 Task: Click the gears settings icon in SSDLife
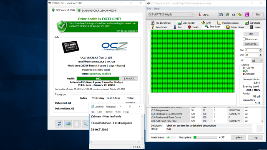pyautogui.click(x=85, y=124)
